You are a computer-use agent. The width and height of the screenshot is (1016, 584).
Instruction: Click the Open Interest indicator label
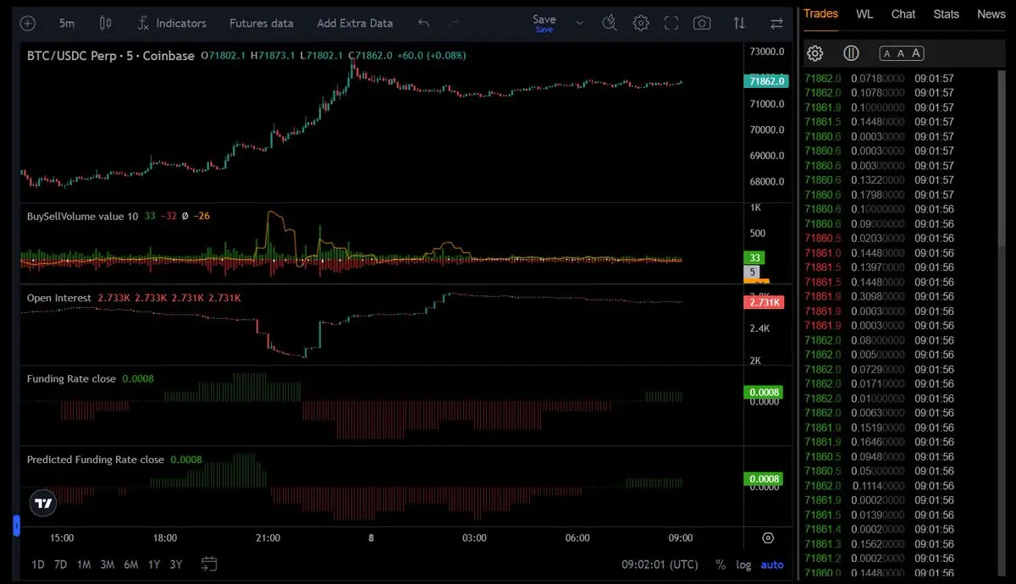(x=60, y=298)
